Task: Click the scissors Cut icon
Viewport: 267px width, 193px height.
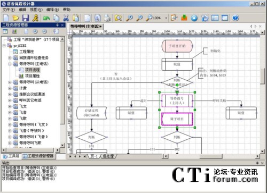Action: point(66,18)
